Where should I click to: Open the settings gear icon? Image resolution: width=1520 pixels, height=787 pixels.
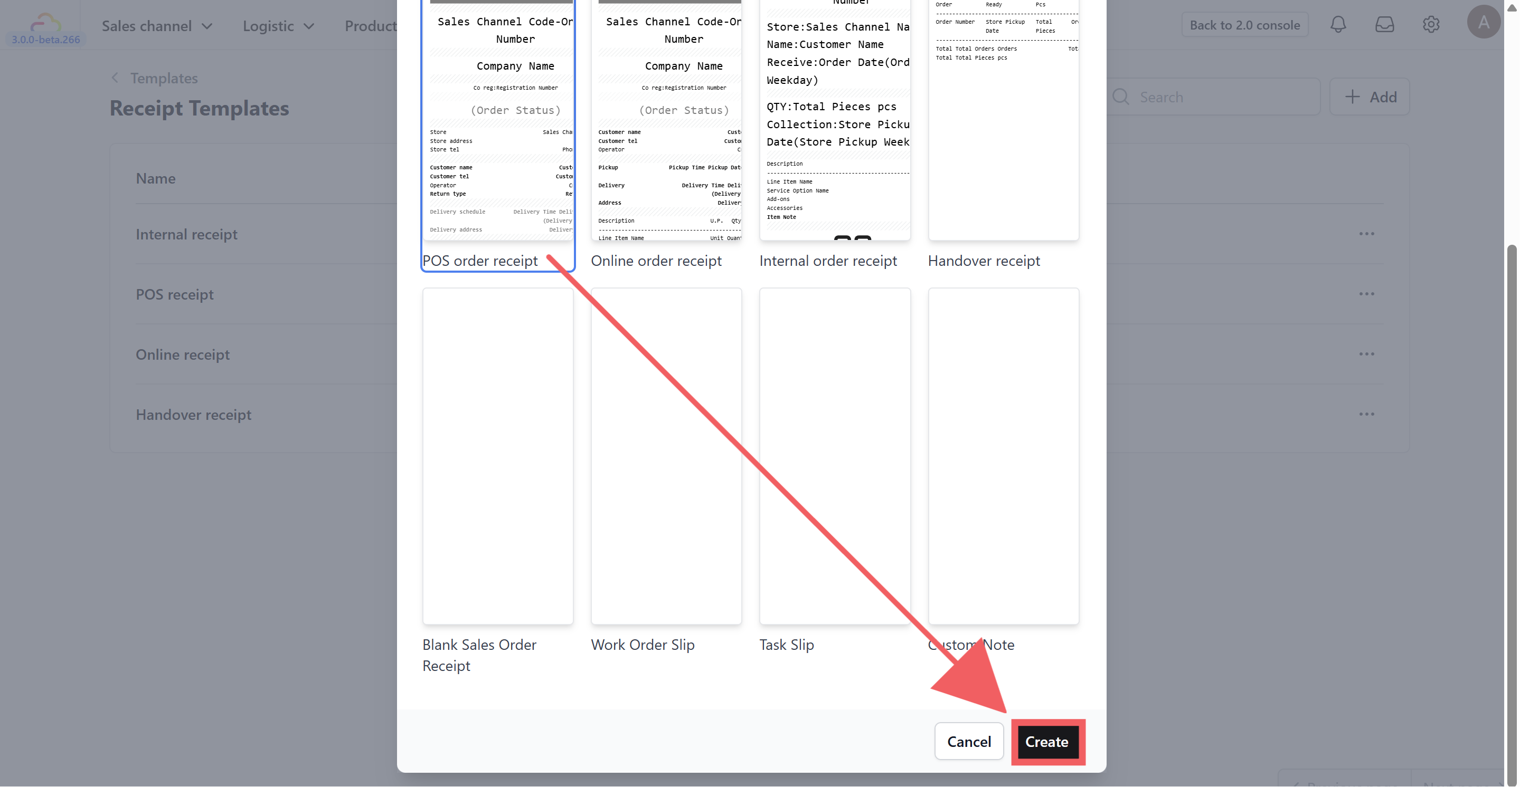point(1431,25)
